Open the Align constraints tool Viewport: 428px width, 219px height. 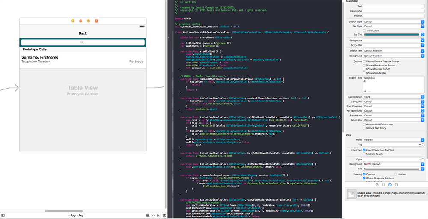[153, 216]
